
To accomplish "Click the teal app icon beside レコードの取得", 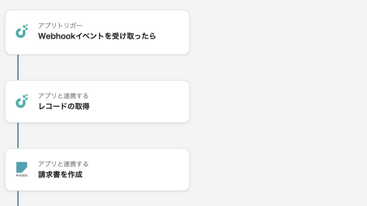I will click(x=22, y=101).
